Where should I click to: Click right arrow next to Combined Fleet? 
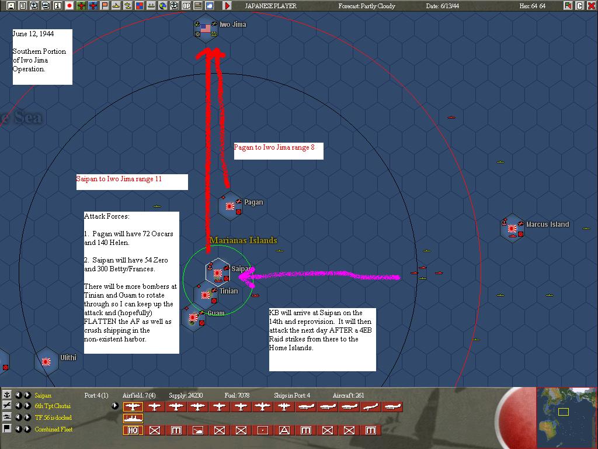(x=27, y=429)
